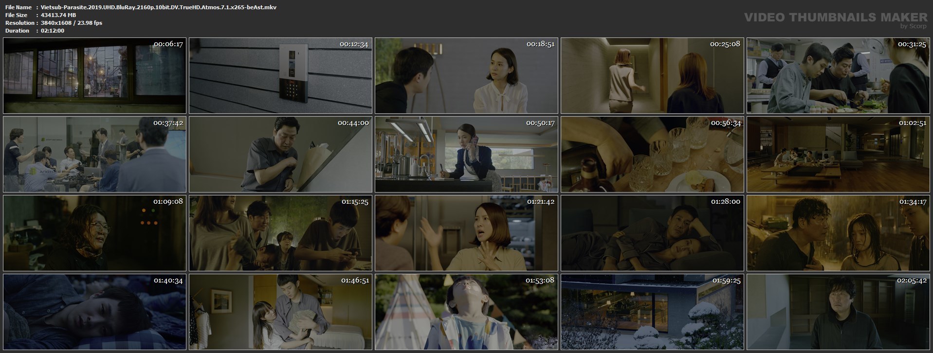Pick the frame stamped 02:05:42
Viewport: 933px width, 353px height.
tap(838, 312)
